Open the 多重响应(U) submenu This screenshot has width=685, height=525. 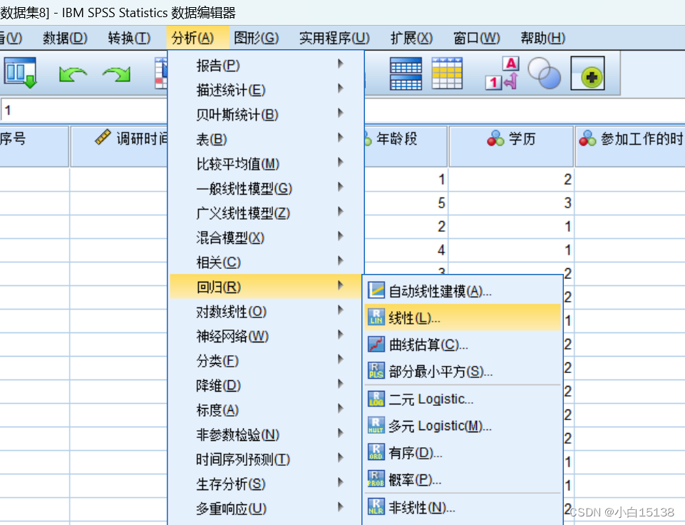[x=266, y=508]
